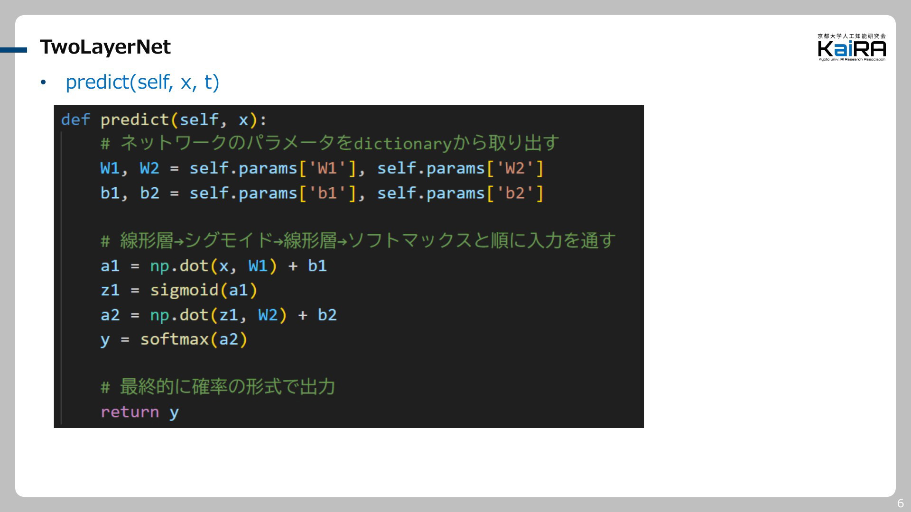Click the return y statement
This screenshot has width=911, height=512.
(139, 412)
